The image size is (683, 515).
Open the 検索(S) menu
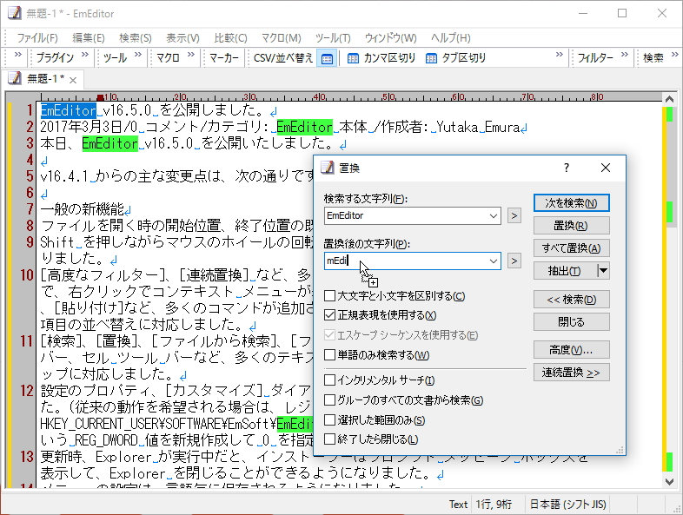136,38
